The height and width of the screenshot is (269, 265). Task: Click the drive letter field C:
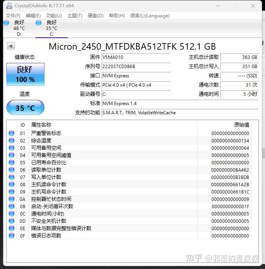coord(136,94)
